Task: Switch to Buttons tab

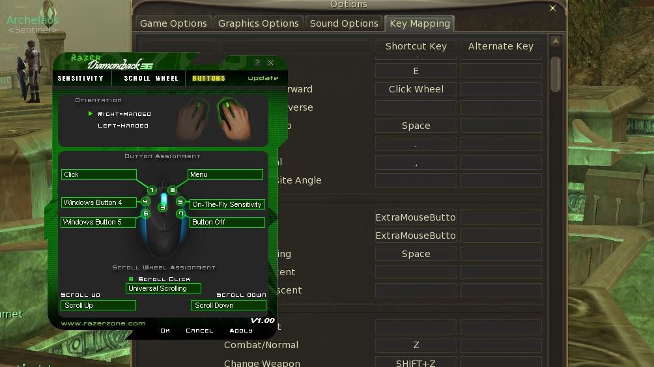Action: coord(208,78)
